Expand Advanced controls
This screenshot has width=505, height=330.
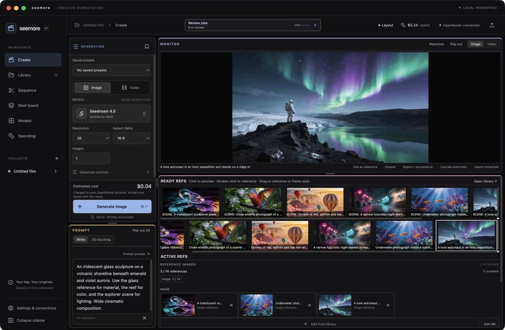(111, 172)
